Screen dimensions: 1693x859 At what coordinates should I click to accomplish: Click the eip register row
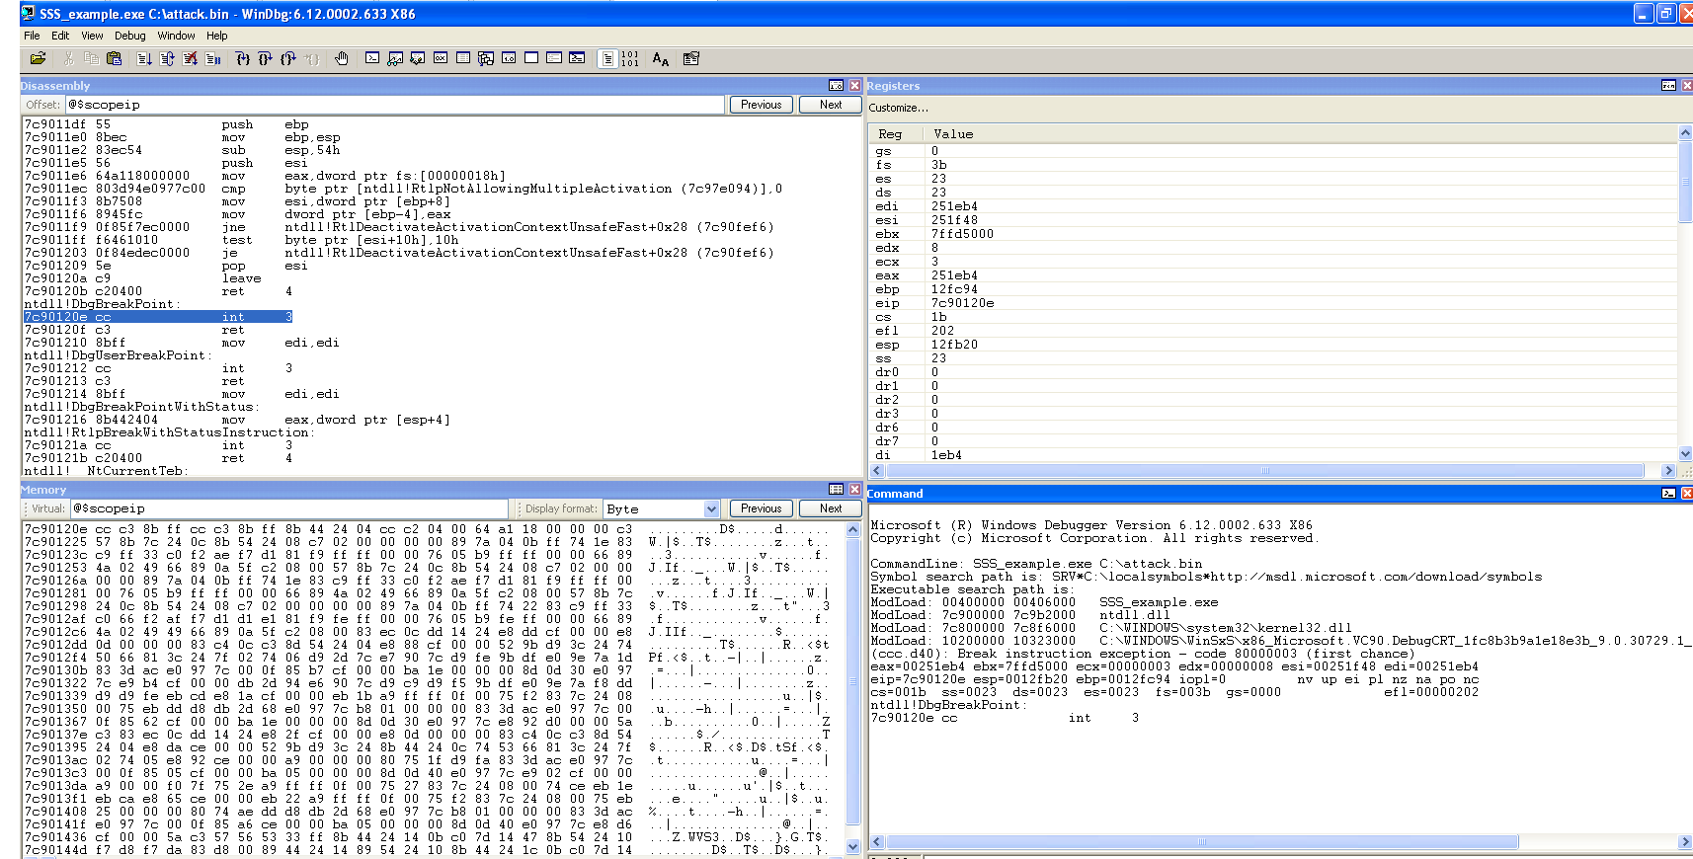pos(1272,303)
